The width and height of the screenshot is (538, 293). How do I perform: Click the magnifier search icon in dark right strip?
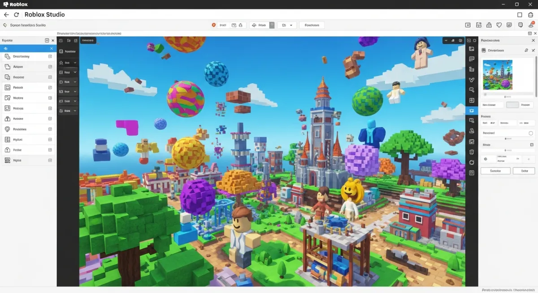(472, 90)
